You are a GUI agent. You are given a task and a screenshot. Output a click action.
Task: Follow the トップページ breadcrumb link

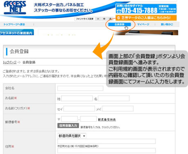[x=10, y=62]
